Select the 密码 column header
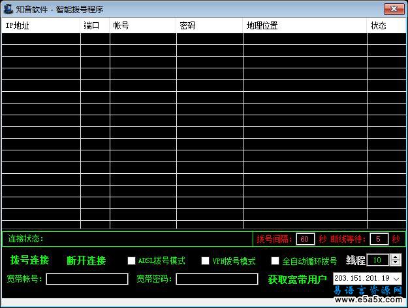Image resolution: width=408 pixels, height=308 pixels. pos(210,25)
